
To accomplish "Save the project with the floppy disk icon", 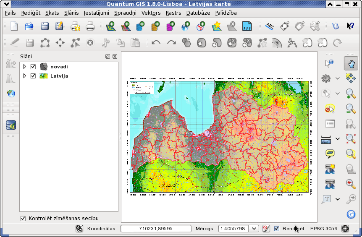I will (x=45, y=26).
